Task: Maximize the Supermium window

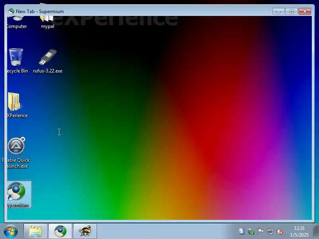Action: pos(291,12)
